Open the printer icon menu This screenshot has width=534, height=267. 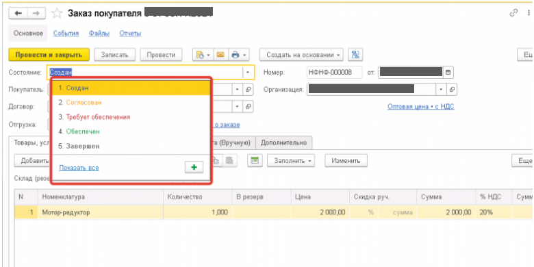(239, 55)
